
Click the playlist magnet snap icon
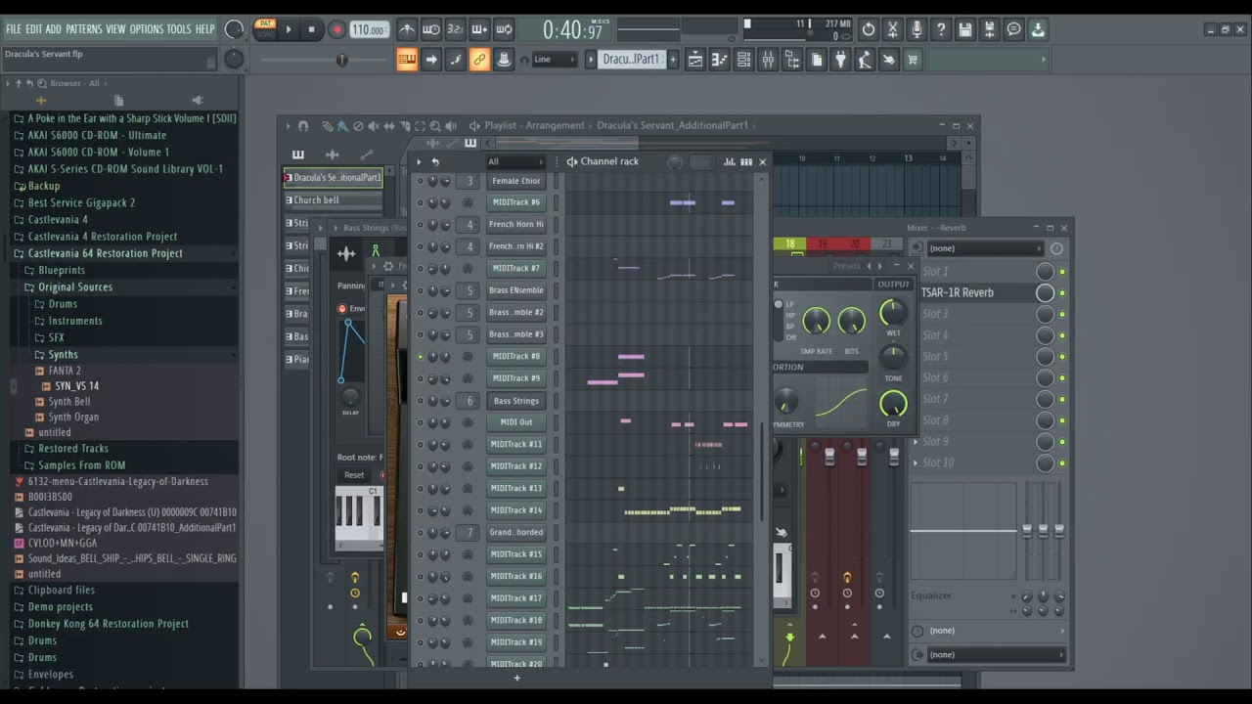pos(303,126)
